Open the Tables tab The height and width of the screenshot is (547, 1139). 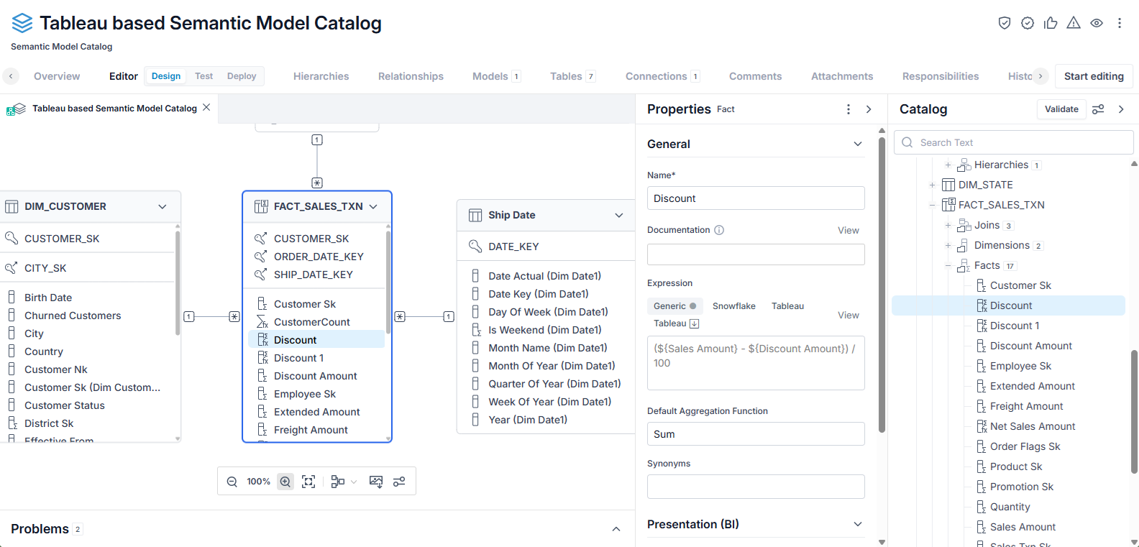573,76
